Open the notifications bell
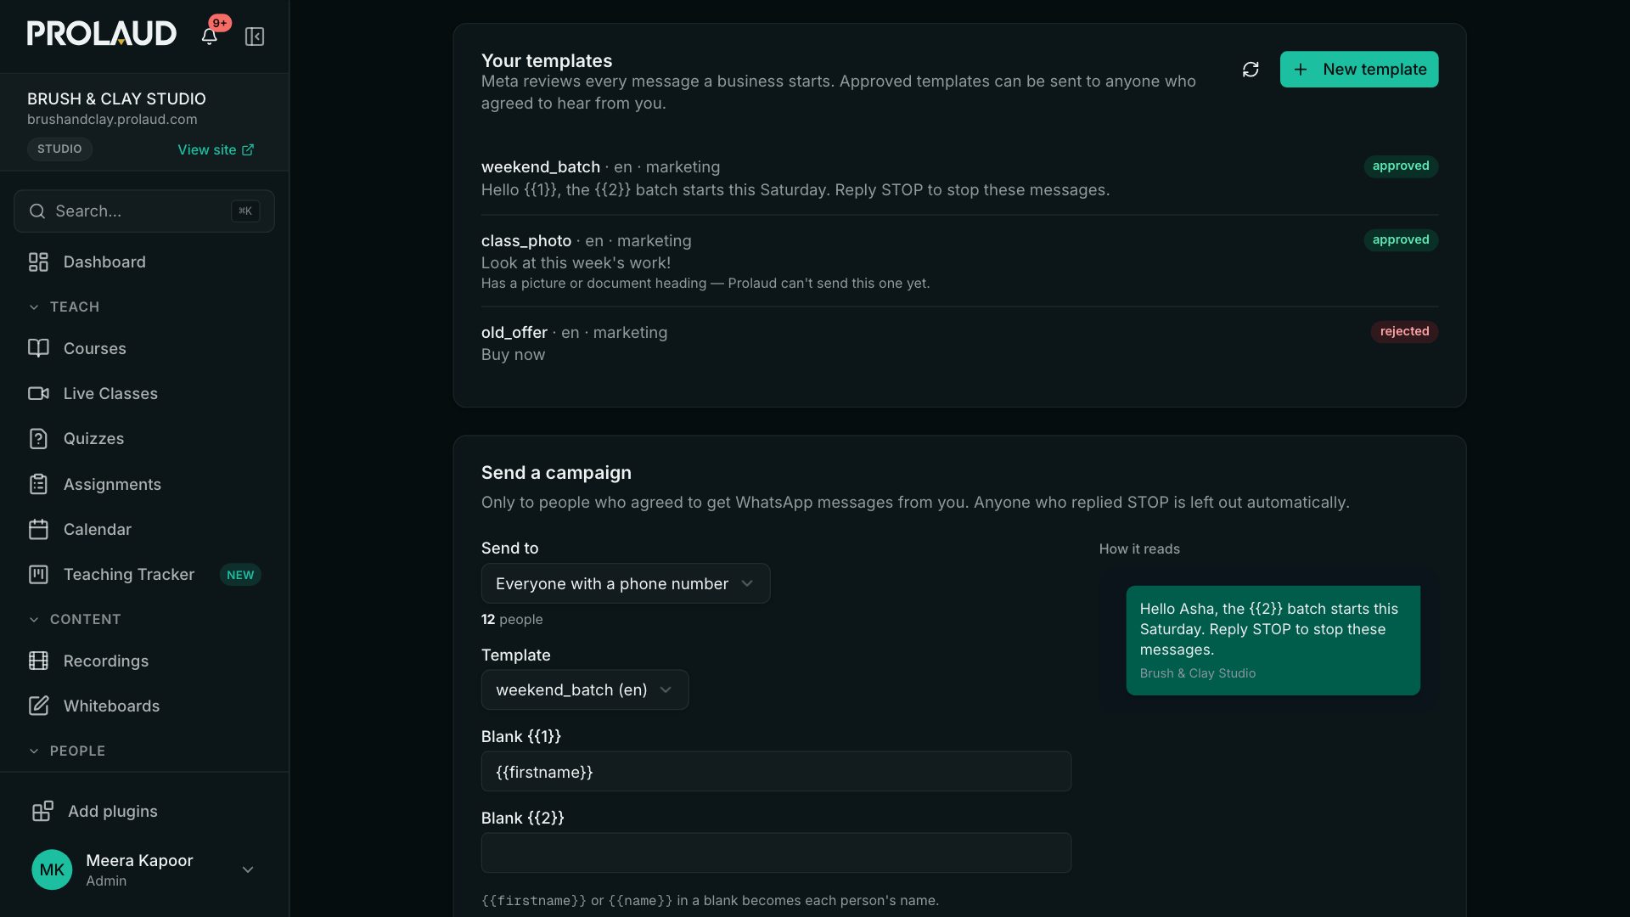Image resolution: width=1630 pixels, height=917 pixels. pos(209,36)
